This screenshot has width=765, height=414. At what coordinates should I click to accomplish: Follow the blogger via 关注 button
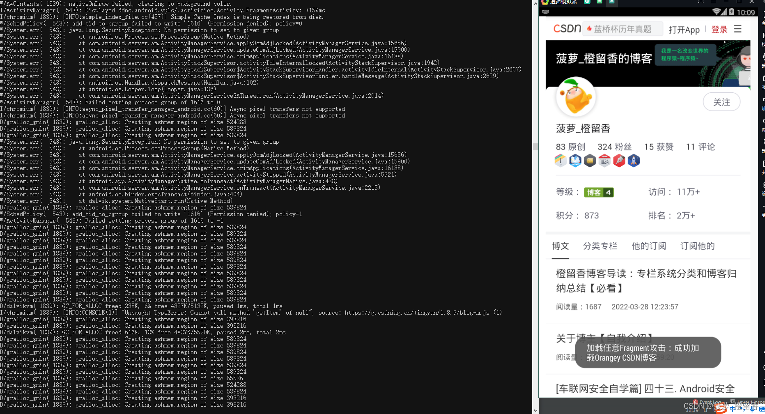[x=721, y=102]
